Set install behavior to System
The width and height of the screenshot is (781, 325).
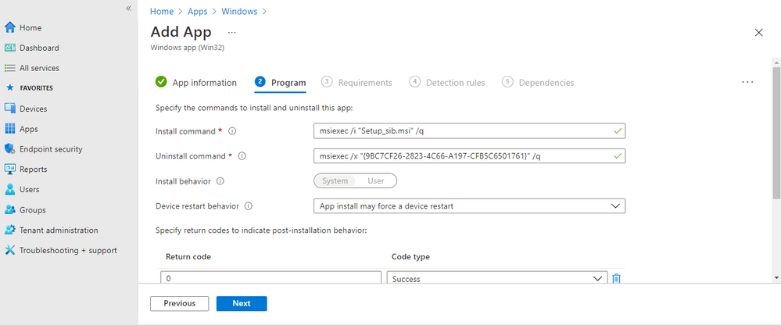335,181
